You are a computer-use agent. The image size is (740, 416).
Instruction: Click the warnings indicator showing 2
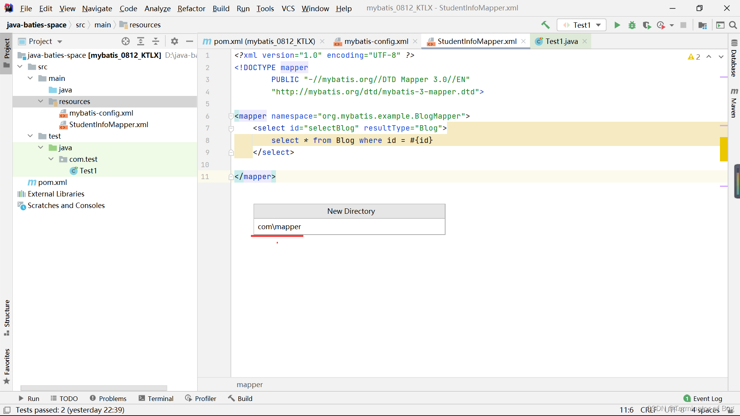(694, 57)
